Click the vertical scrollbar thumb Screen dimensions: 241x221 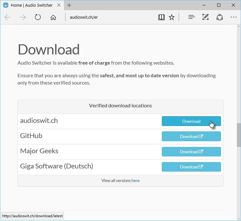(x=239, y=135)
